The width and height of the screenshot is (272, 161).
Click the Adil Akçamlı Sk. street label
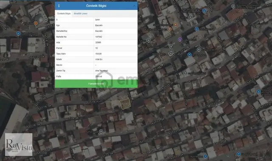coord(153,151)
